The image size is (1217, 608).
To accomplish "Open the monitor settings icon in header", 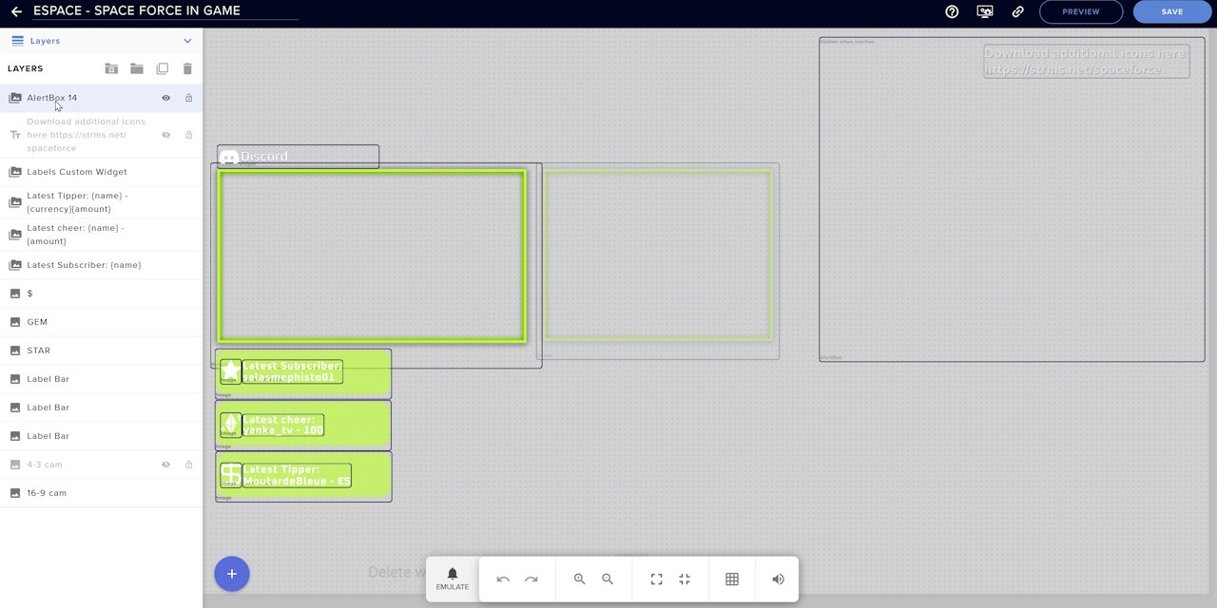I will click(985, 11).
